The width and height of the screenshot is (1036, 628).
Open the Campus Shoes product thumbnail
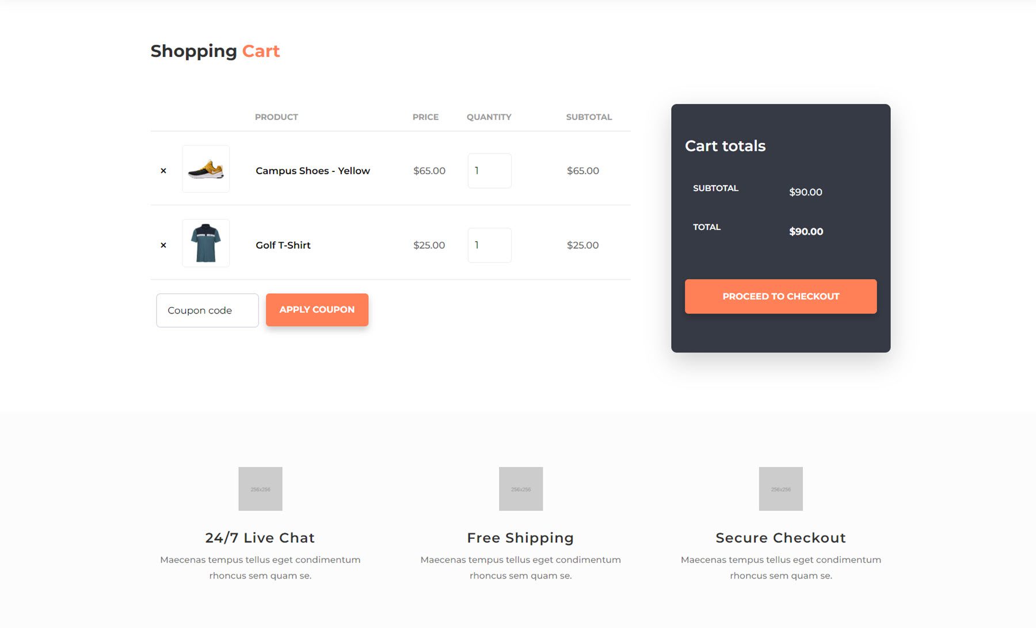205,169
